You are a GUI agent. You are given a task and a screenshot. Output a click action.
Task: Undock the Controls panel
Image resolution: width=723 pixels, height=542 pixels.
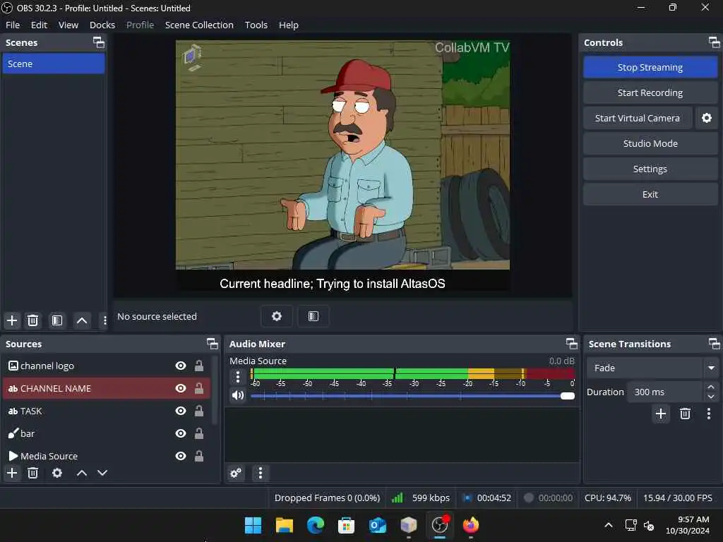point(714,42)
